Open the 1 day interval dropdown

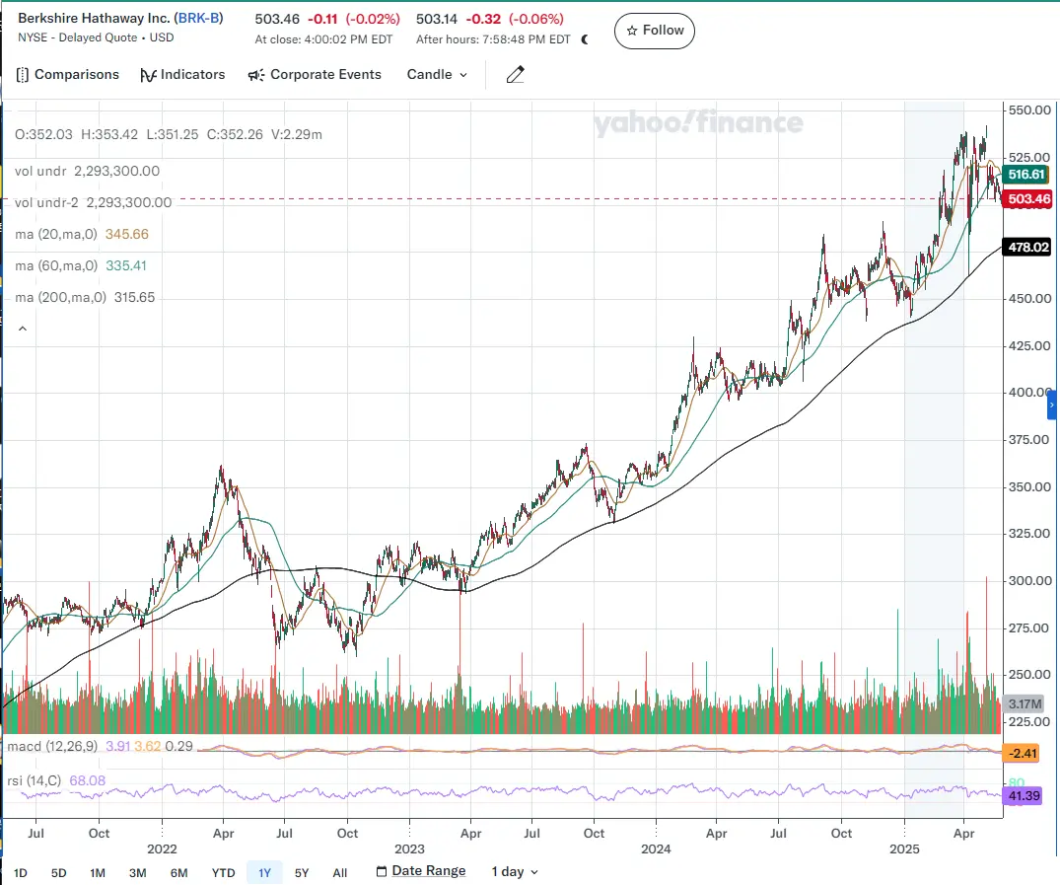tap(515, 871)
